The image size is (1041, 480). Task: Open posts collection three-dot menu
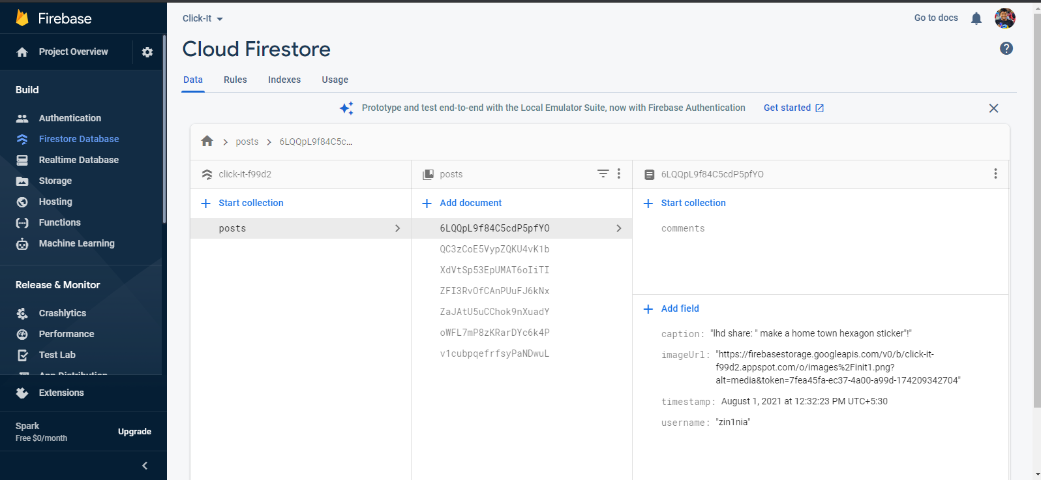click(x=619, y=173)
